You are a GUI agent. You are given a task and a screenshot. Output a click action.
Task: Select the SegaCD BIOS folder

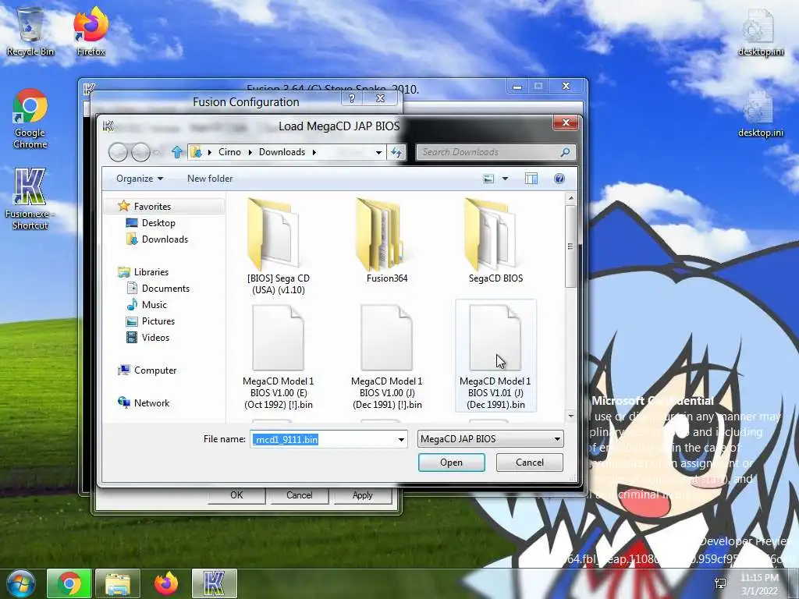495,242
